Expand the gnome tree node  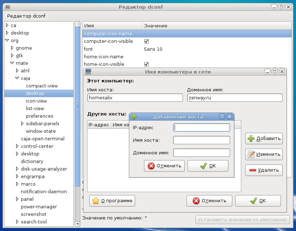click(x=12, y=48)
